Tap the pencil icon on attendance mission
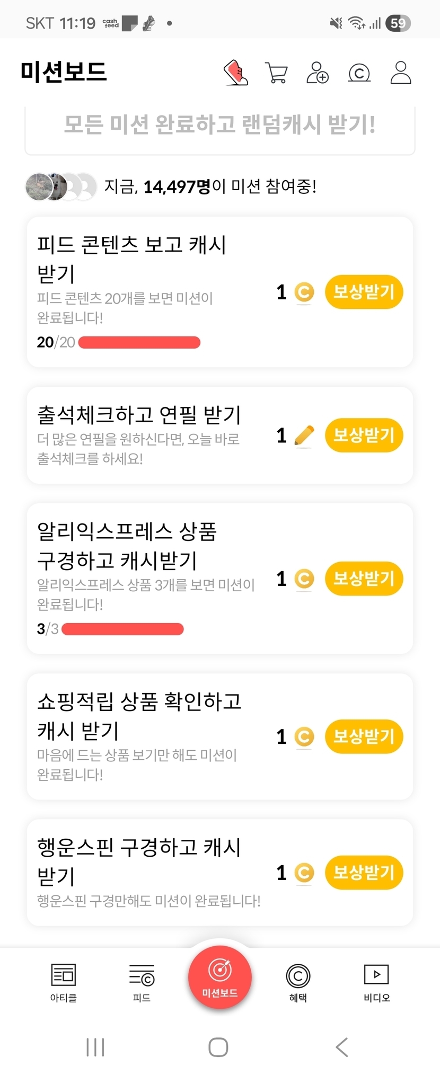 coord(304,436)
